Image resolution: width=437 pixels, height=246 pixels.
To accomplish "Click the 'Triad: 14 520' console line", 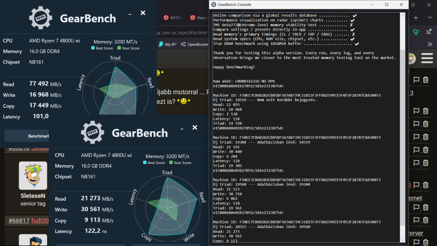I will pos(227,124).
